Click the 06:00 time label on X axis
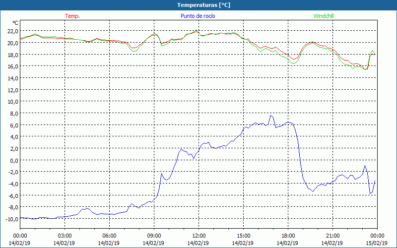 pos(109,236)
